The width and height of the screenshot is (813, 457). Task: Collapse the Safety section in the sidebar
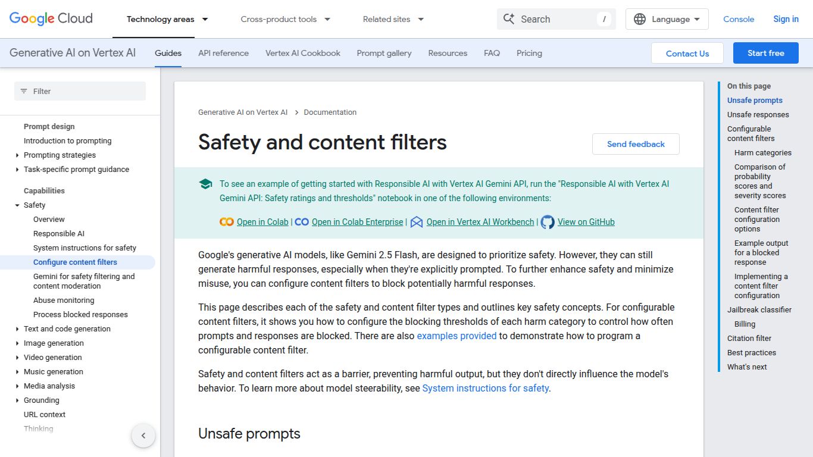pos(16,205)
